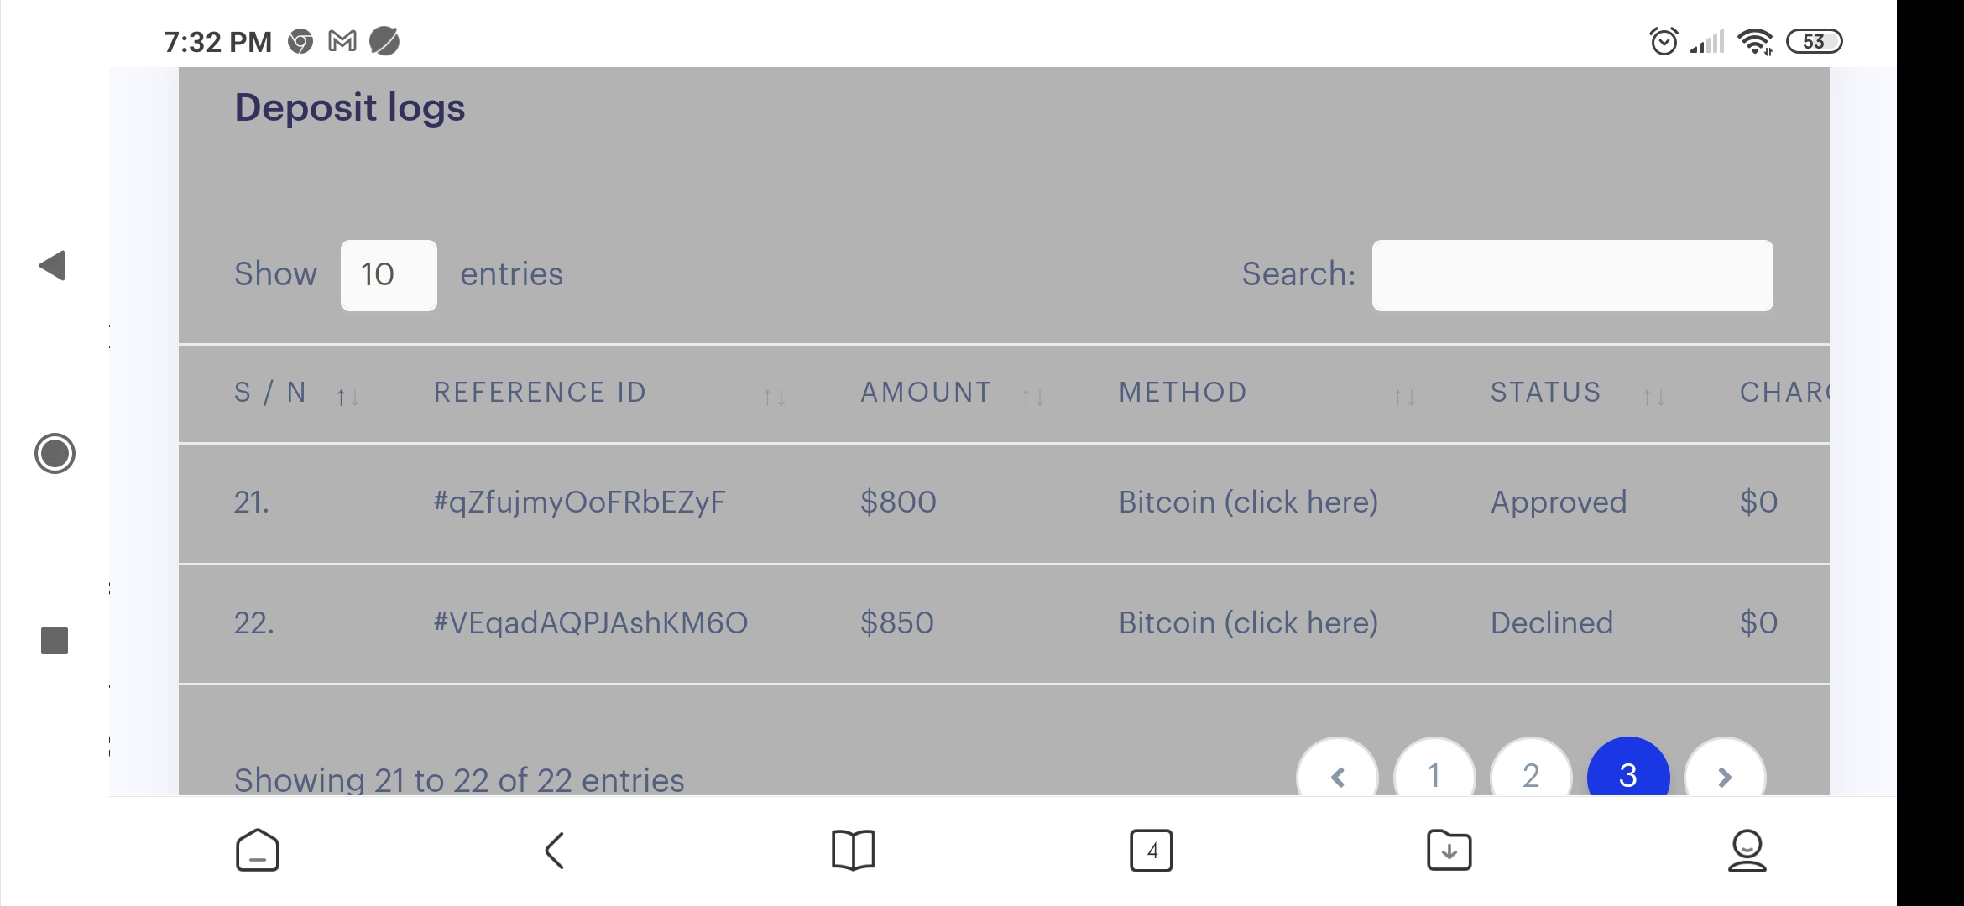Open the bookmarks book icon
Image resolution: width=1964 pixels, height=906 pixels.
[853, 851]
